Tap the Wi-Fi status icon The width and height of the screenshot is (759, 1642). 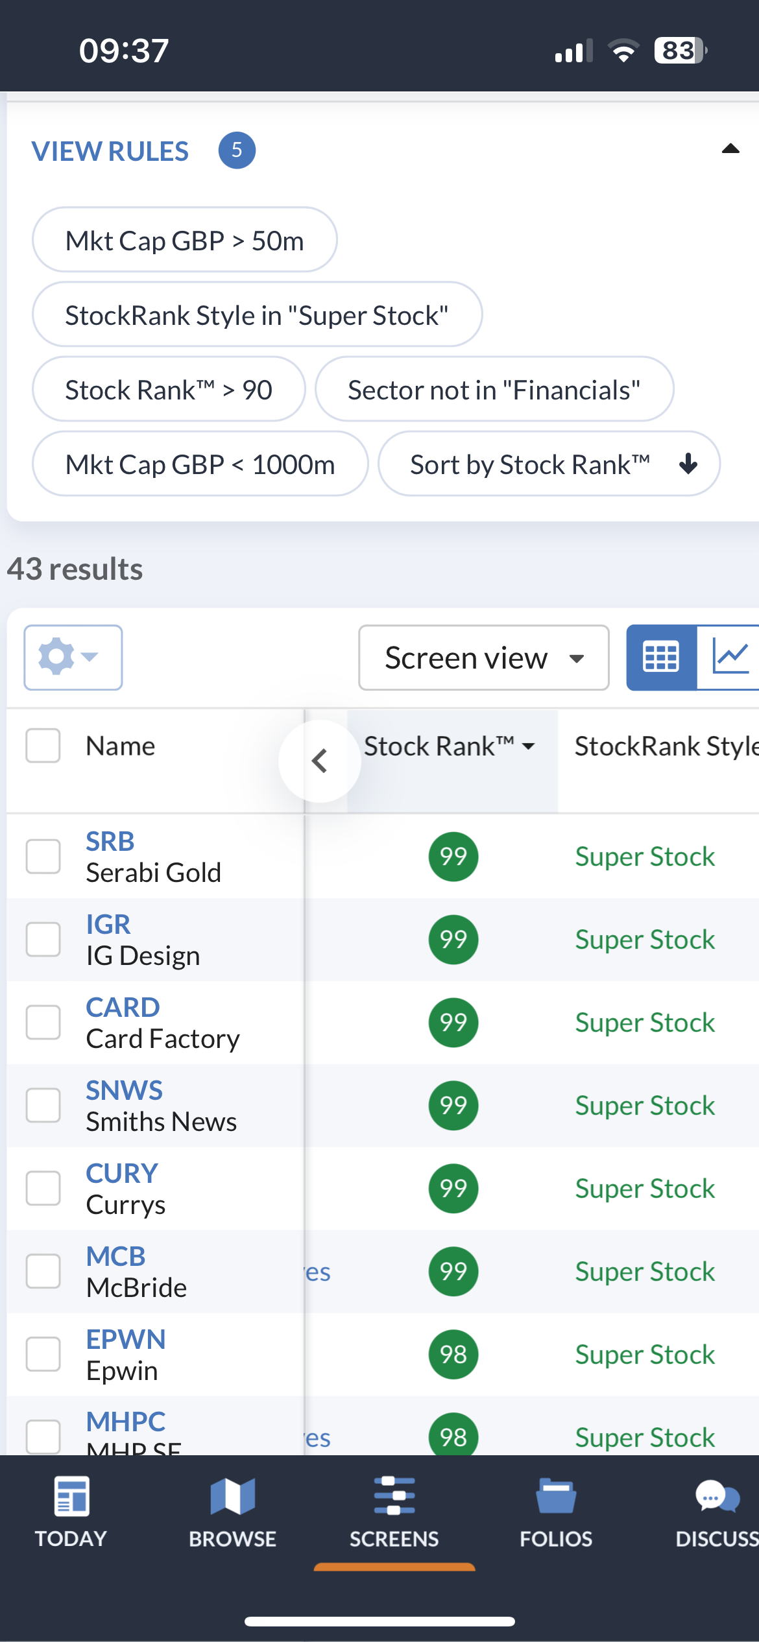coord(623,51)
